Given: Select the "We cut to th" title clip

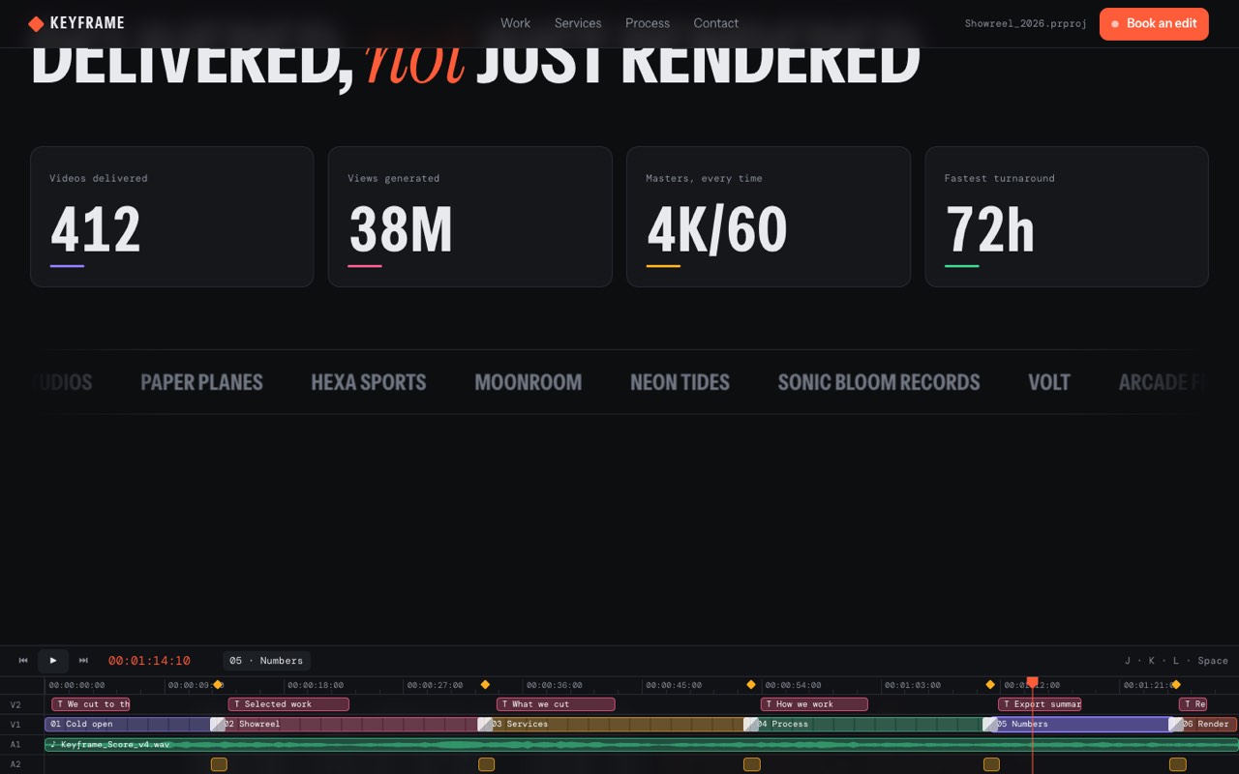Looking at the screenshot, I should pos(91,704).
